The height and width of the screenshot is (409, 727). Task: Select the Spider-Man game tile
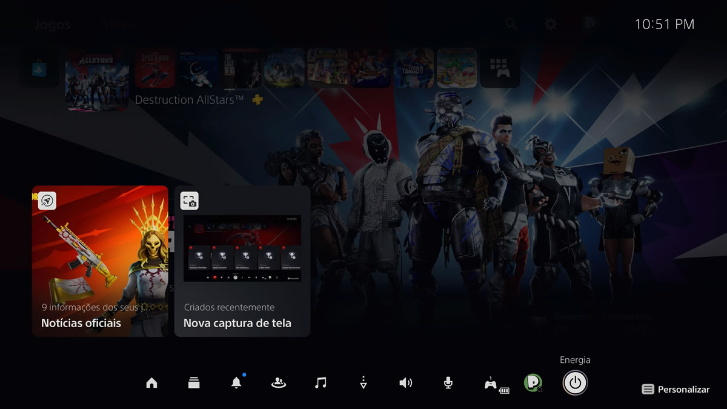(x=155, y=68)
